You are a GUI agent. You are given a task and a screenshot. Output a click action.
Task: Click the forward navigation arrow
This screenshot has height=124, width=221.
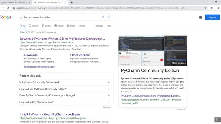[x=3, y=8]
